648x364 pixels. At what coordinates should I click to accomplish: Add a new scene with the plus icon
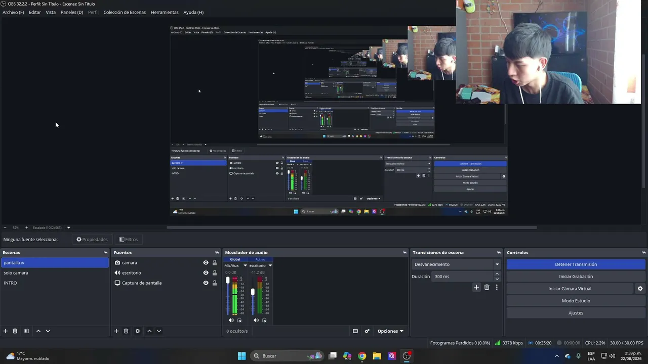tap(6, 331)
